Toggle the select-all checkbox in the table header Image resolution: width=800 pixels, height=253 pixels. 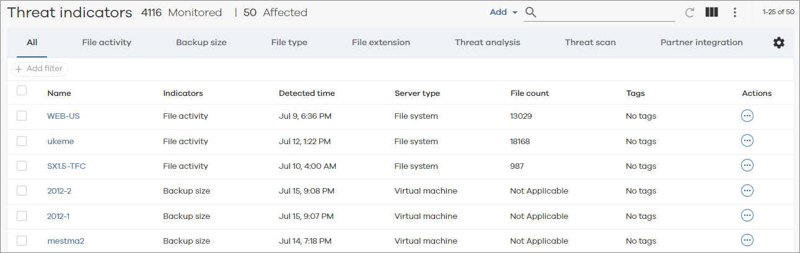[x=22, y=91]
